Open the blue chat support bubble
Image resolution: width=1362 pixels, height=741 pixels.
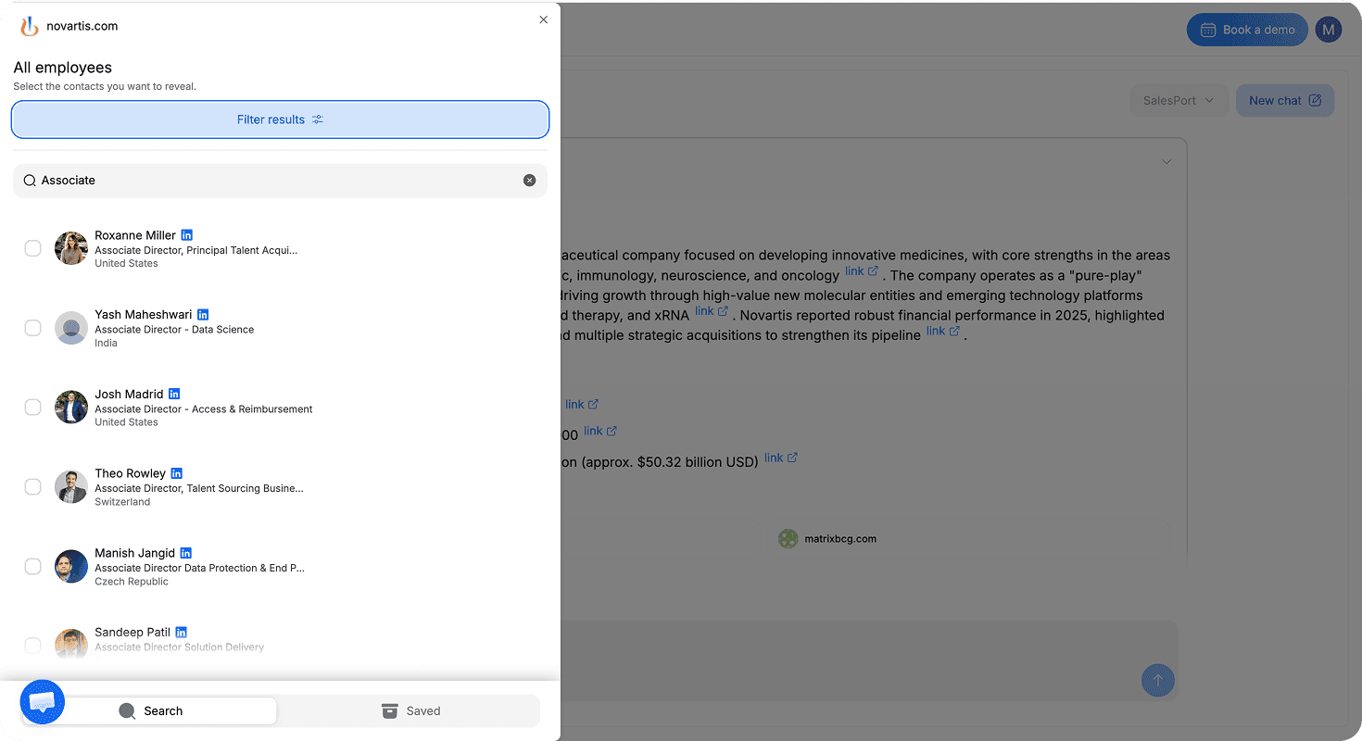click(43, 702)
